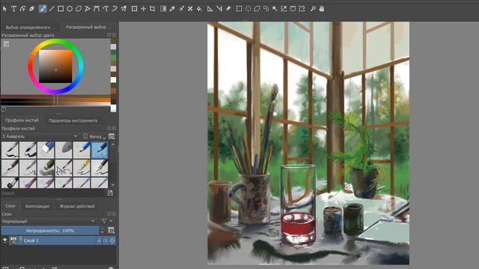The image size is (479, 269).
Task: Select the Line tool
Action: [52, 9]
